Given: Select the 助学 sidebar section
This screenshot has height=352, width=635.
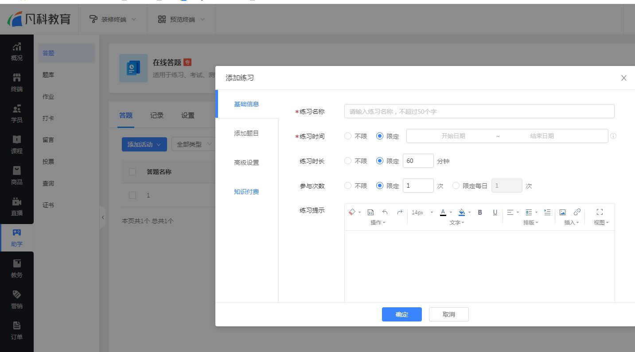Looking at the screenshot, I should click(x=17, y=238).
